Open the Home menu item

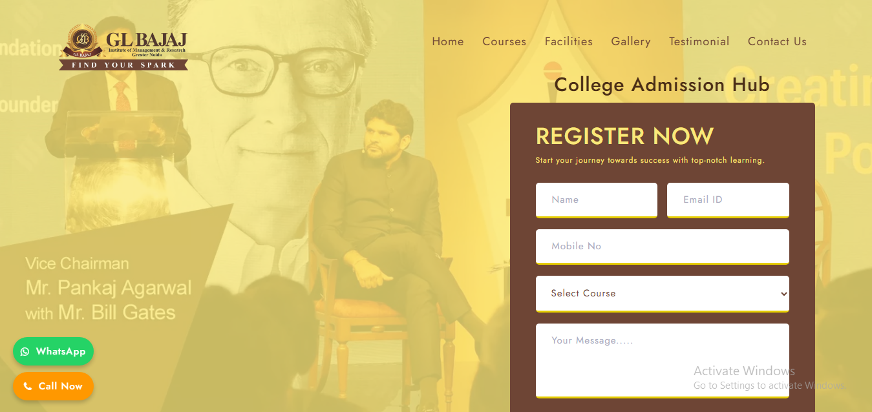447,41
